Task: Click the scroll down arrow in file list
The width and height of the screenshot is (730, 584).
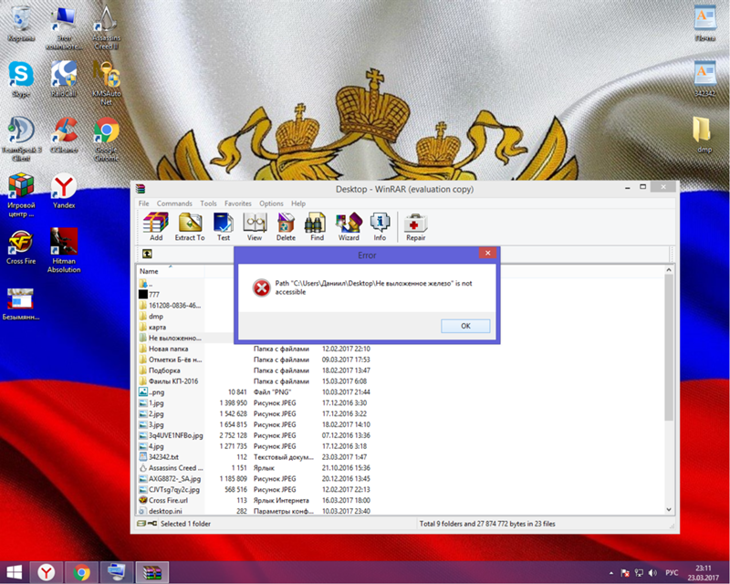Action: (669, 509)
